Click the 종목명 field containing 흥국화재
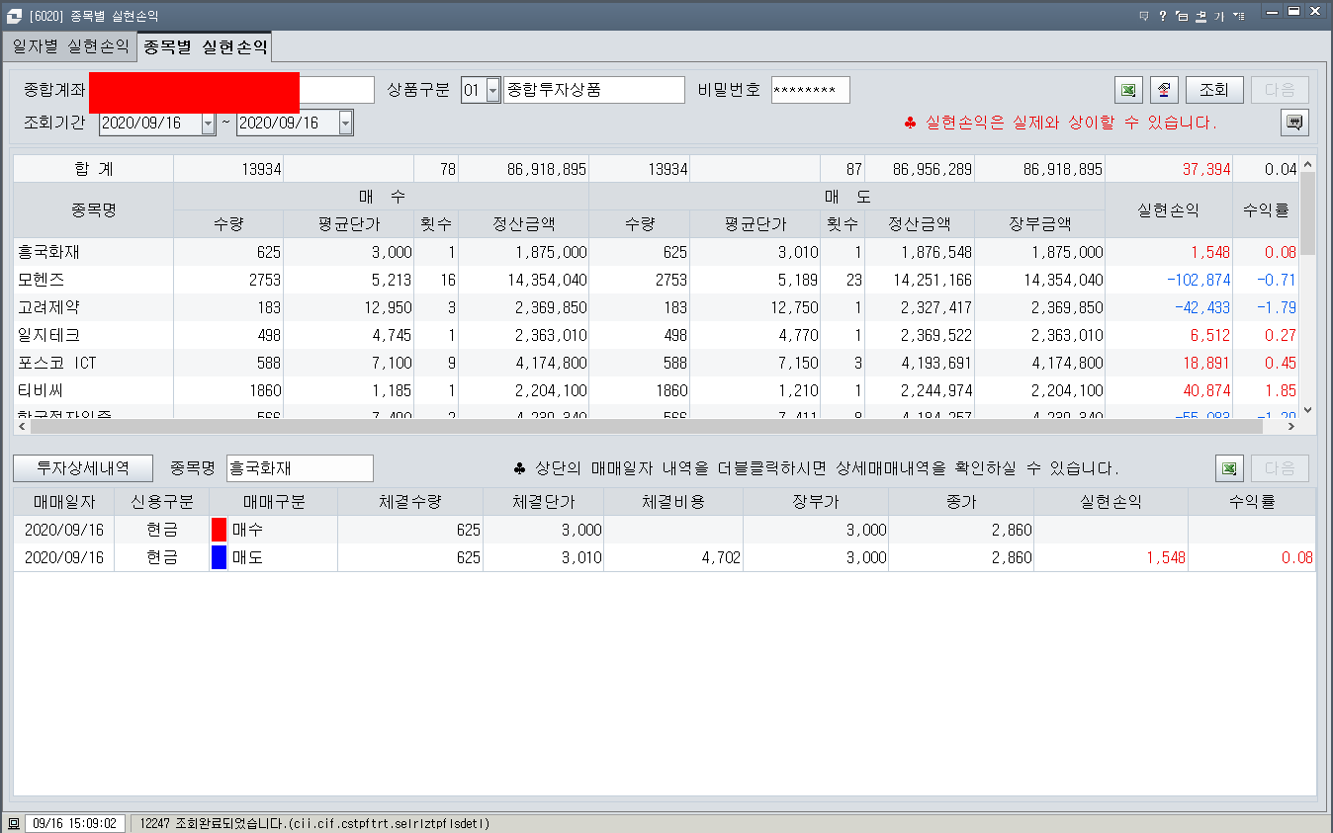 [300, 467]
